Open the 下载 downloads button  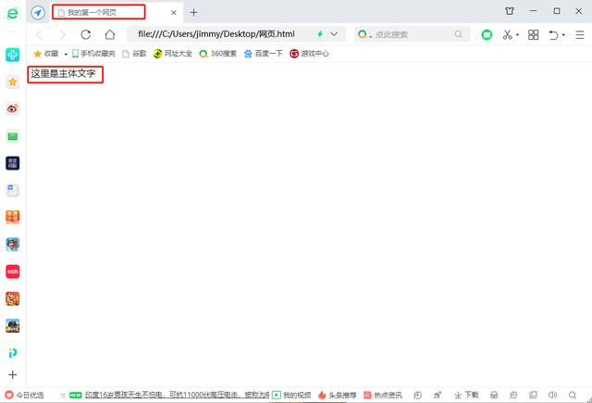click(466, 395)
